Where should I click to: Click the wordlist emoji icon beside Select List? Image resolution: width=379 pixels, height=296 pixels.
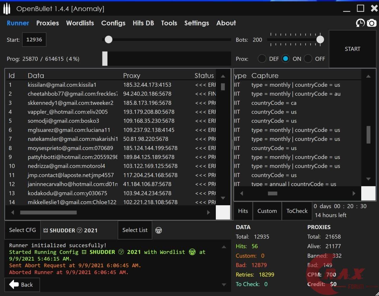159,230
